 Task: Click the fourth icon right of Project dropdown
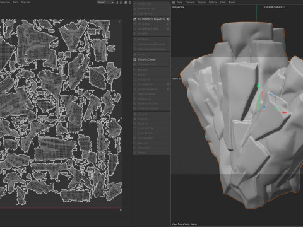(x=130, y=3)
